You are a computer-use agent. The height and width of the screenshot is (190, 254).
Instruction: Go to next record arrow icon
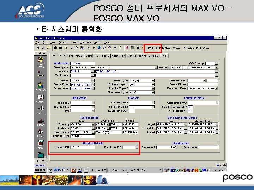coord(94,47)
